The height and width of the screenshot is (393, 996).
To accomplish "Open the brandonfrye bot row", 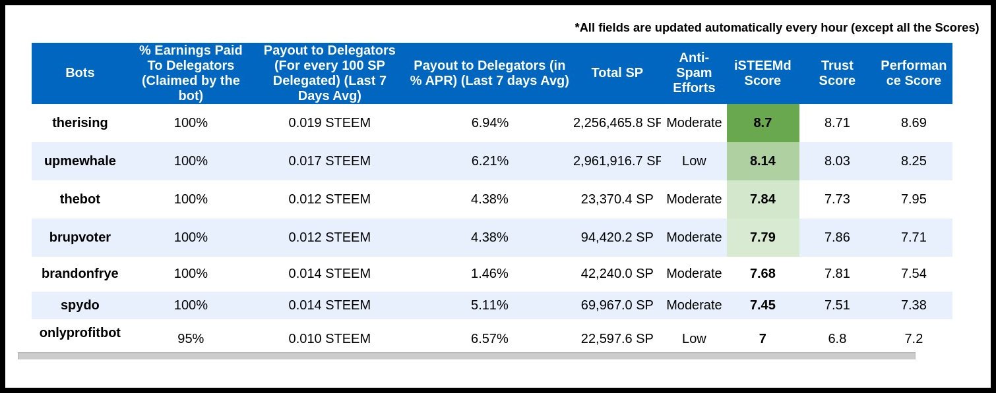I will click(80, 273).
